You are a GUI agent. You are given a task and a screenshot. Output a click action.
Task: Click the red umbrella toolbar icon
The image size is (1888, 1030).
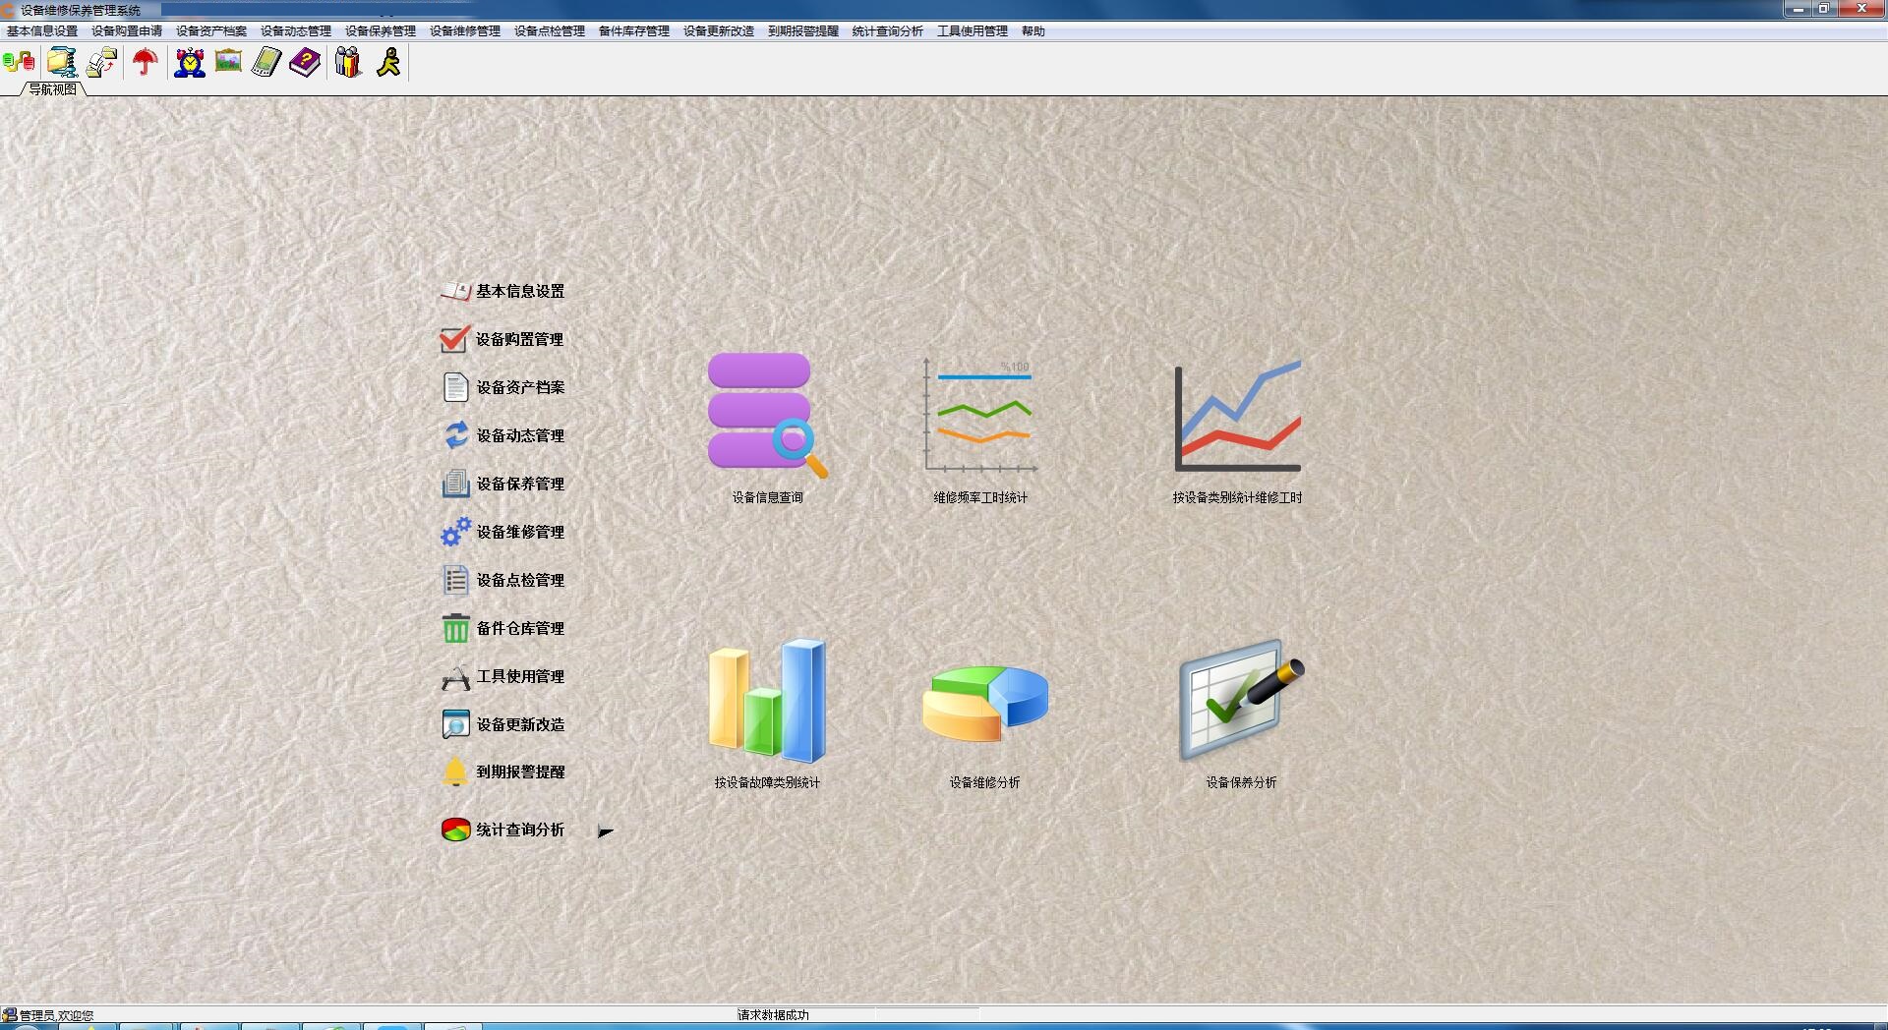146,63
